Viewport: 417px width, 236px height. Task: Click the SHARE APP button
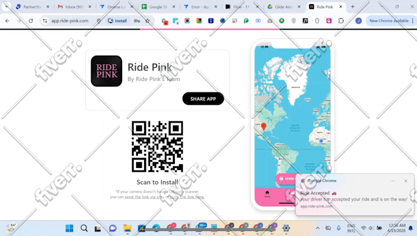coord(203,99)
